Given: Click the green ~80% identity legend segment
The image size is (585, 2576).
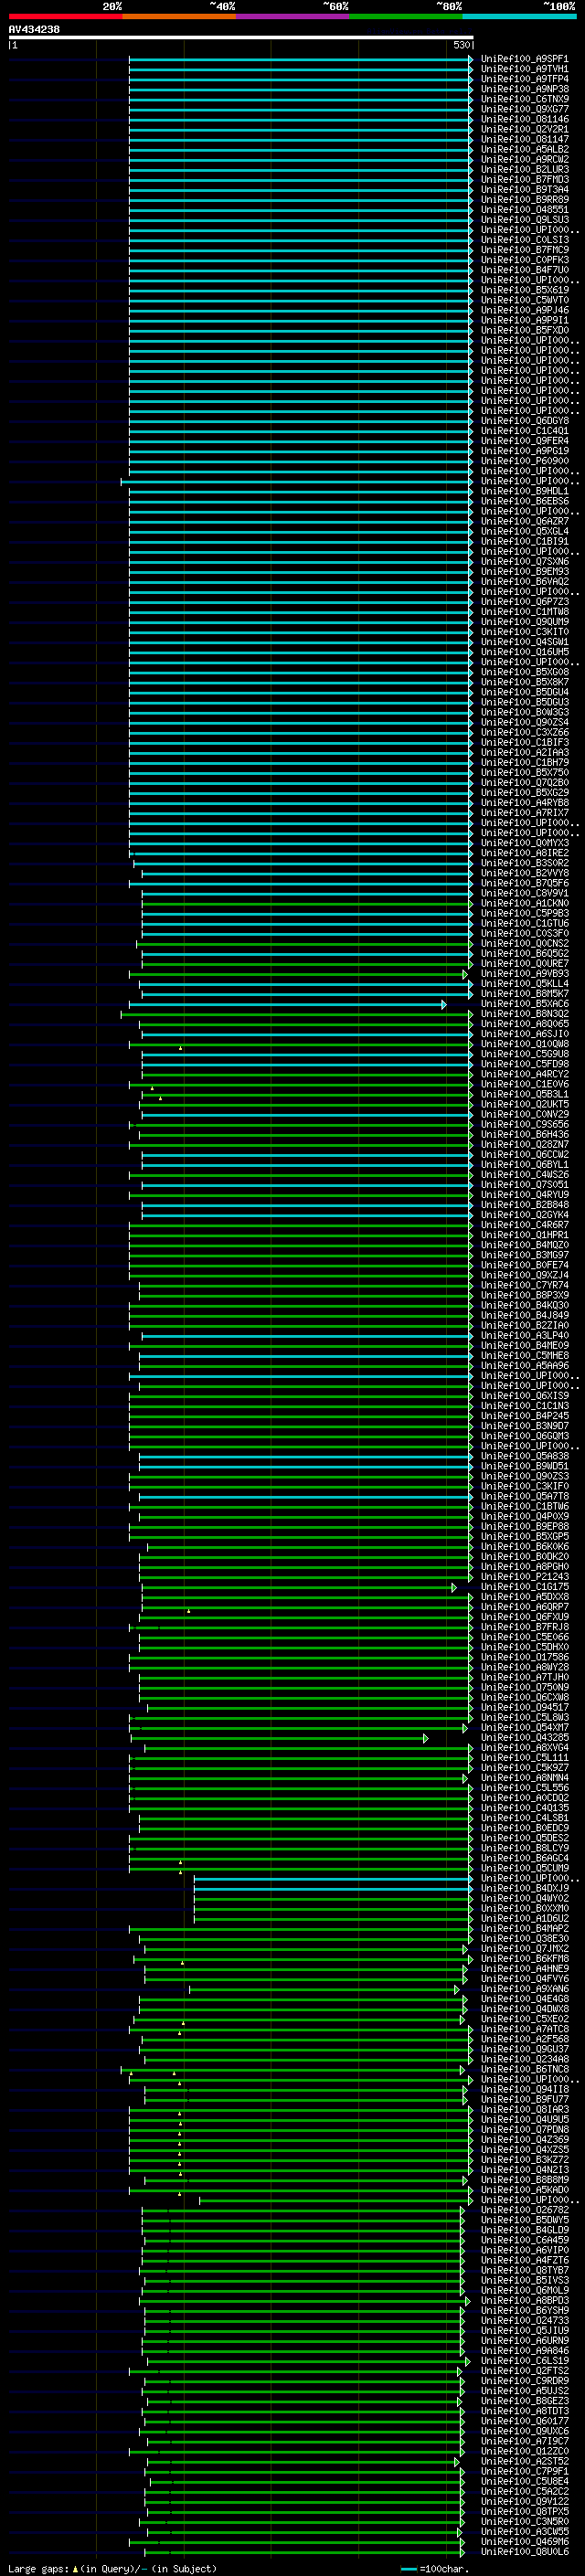Looking at the screenshot, I should 406,16.
